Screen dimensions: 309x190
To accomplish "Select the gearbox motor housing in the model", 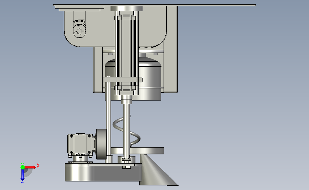I will tap(80, 144).
